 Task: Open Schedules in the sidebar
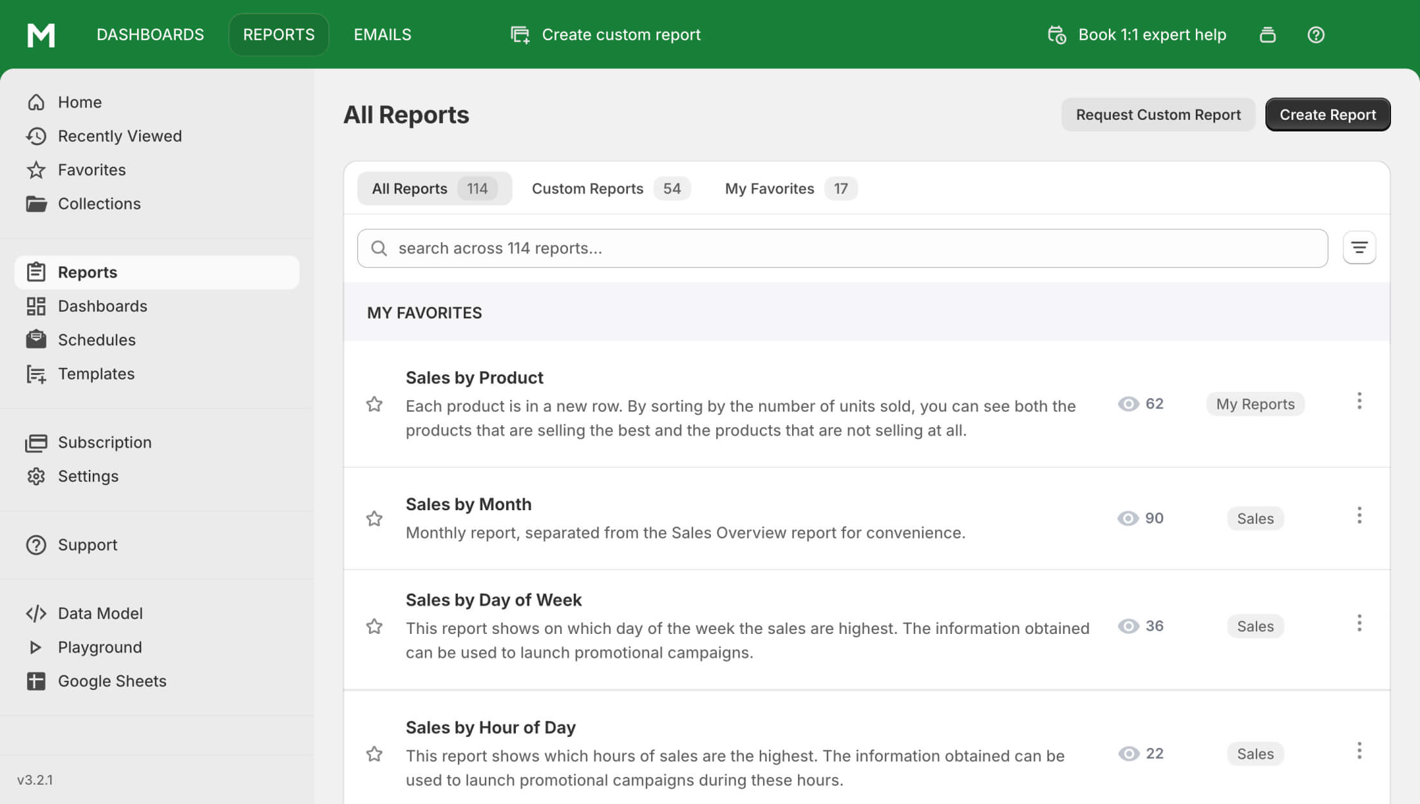(x=97, y=340)
